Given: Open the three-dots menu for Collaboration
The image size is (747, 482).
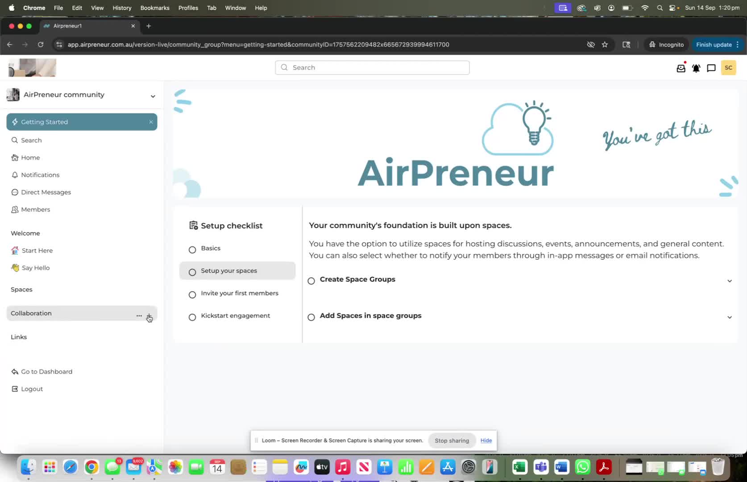Looking at the screenshot, I should pos(139,316).
